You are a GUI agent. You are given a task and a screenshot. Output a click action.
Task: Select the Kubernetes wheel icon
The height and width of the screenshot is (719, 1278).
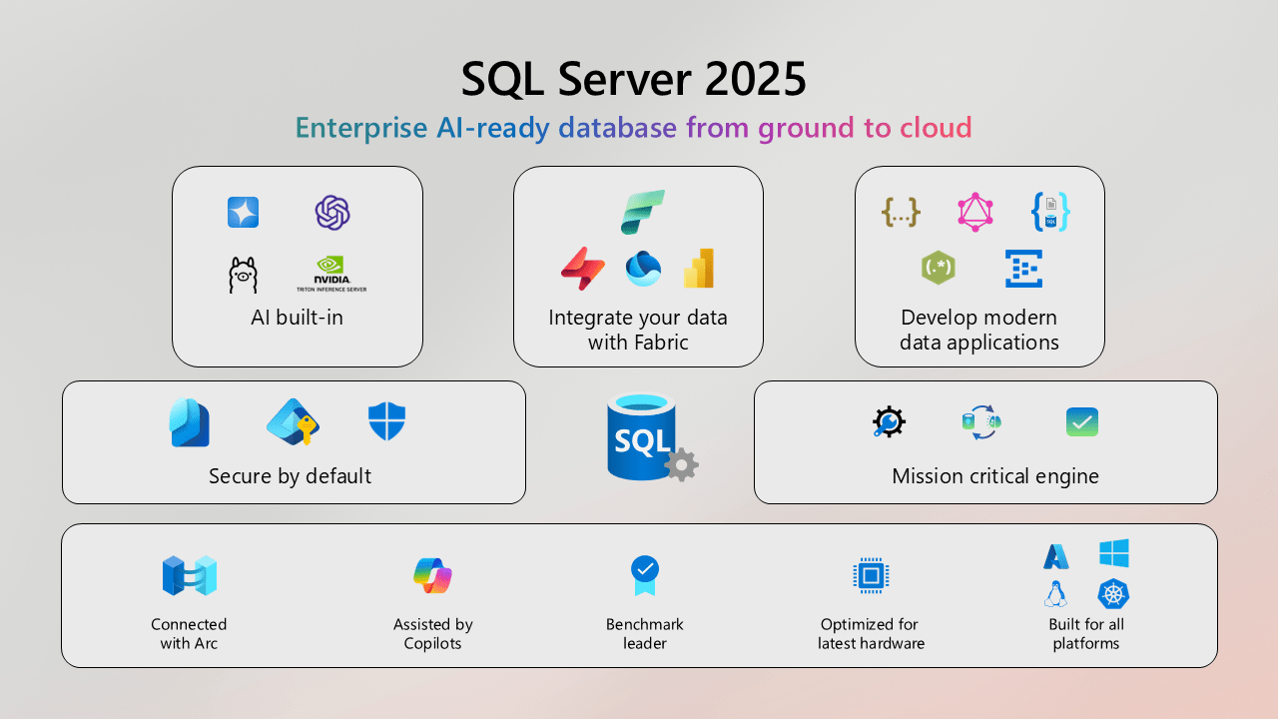click(1113, 595)
